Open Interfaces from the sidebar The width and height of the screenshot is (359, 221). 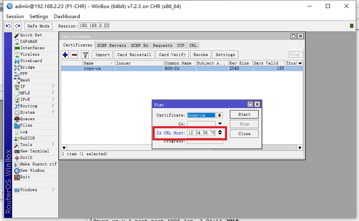coord(32,48)
